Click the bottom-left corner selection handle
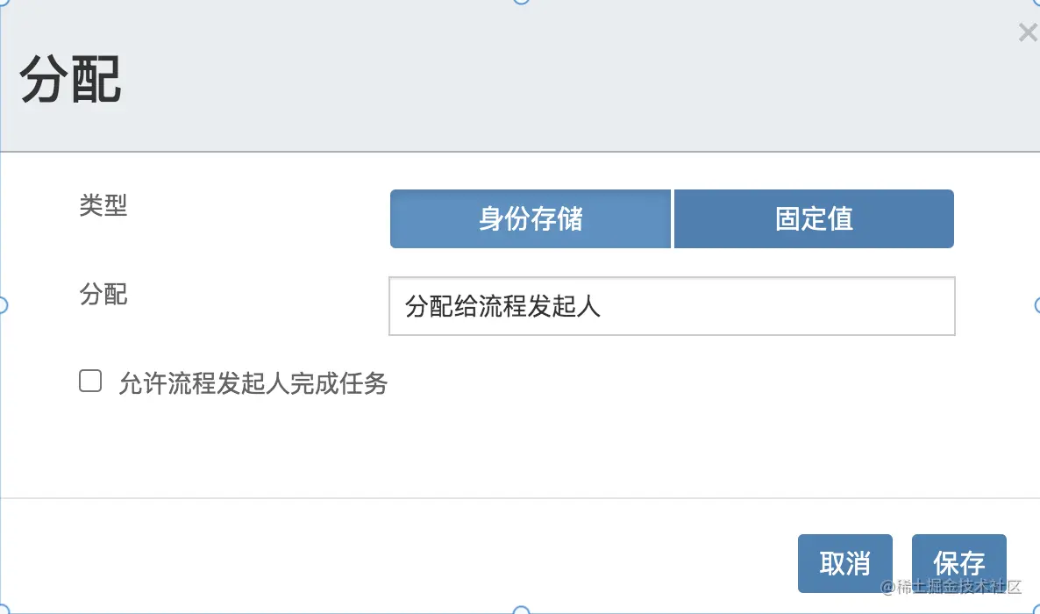 (3, 610)
